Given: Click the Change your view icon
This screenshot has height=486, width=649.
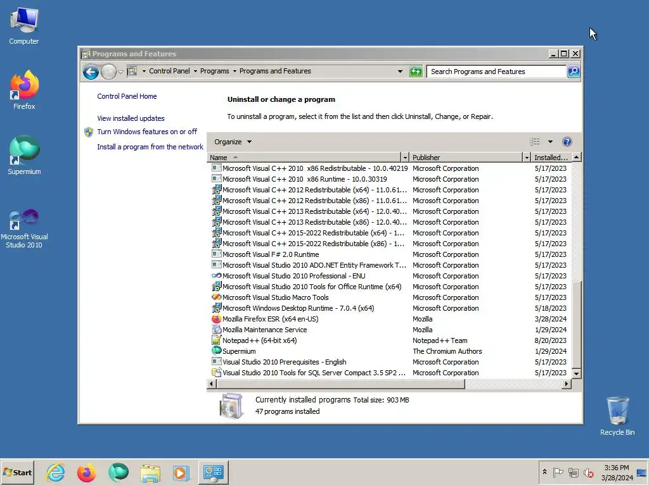Looking at the screenshot, I should click(x=535, y=142).
